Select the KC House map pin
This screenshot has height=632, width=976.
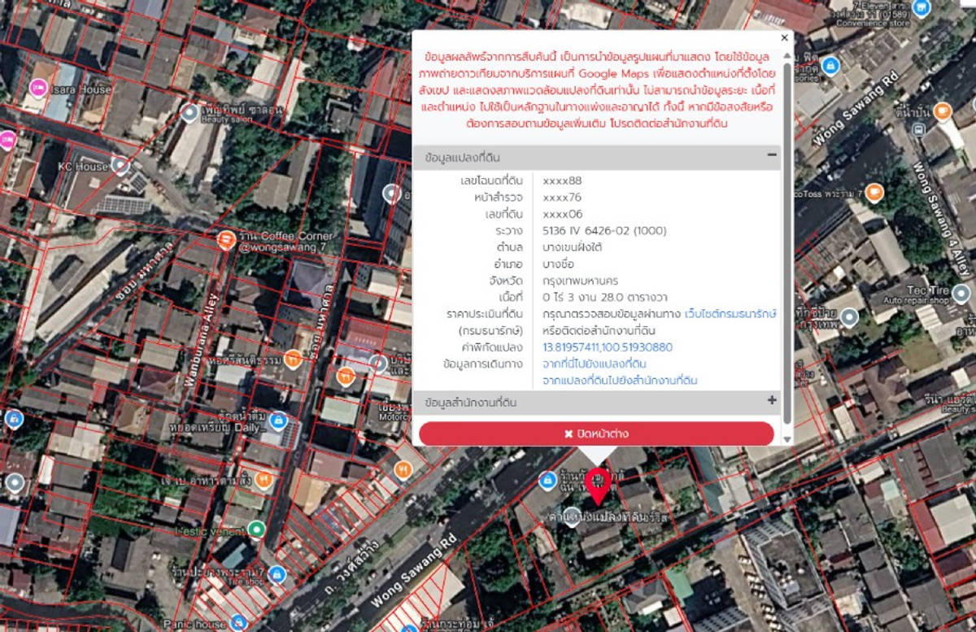tap(120, 166)
